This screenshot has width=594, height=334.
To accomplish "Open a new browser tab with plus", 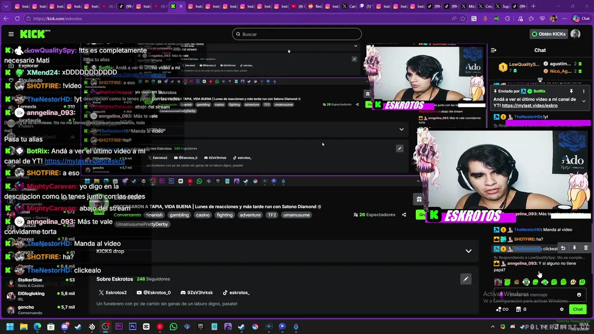I will (x=533, y=6).
